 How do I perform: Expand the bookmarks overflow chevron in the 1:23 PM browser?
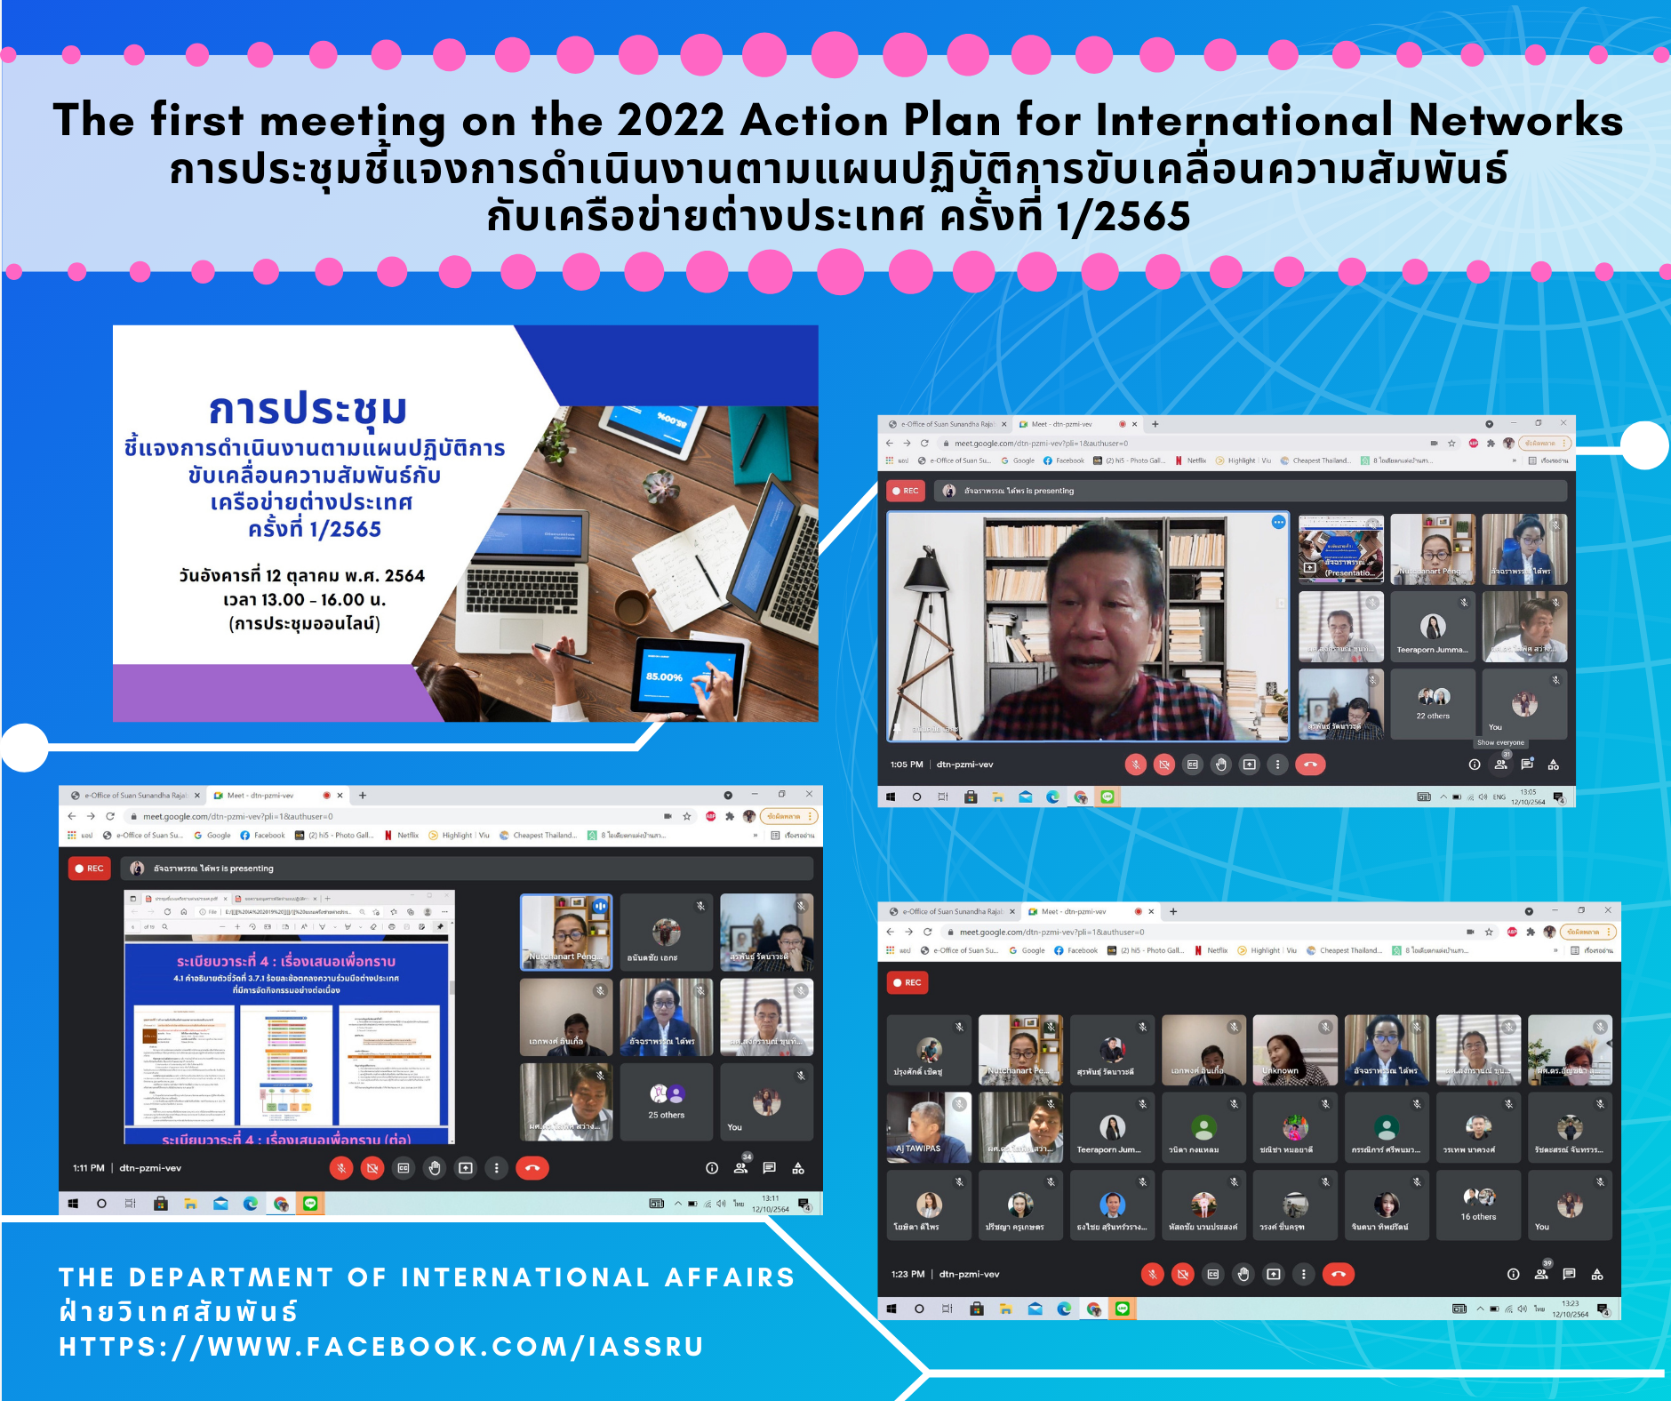[x=1555, y=950]
